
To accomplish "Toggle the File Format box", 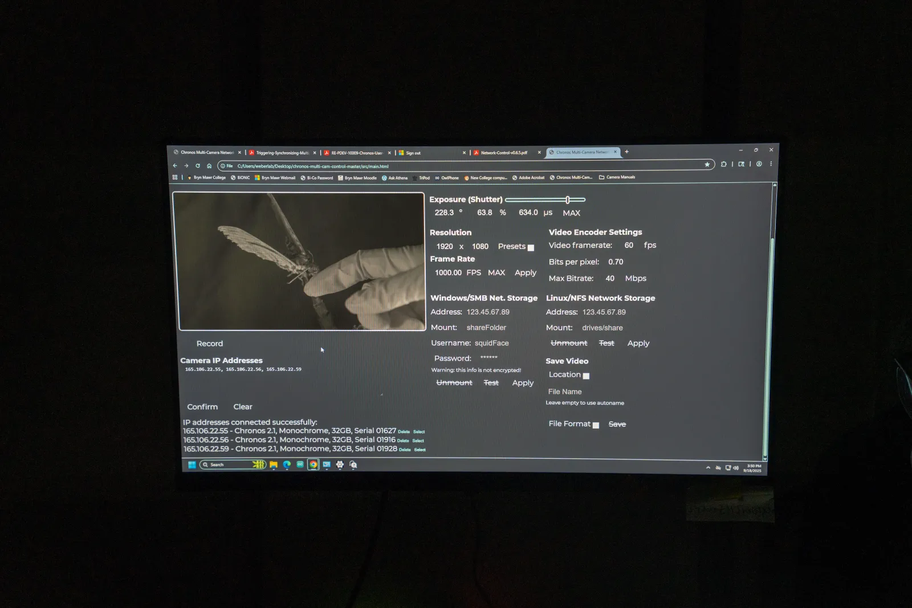I will pyautogui.click(x=596, y=425).
